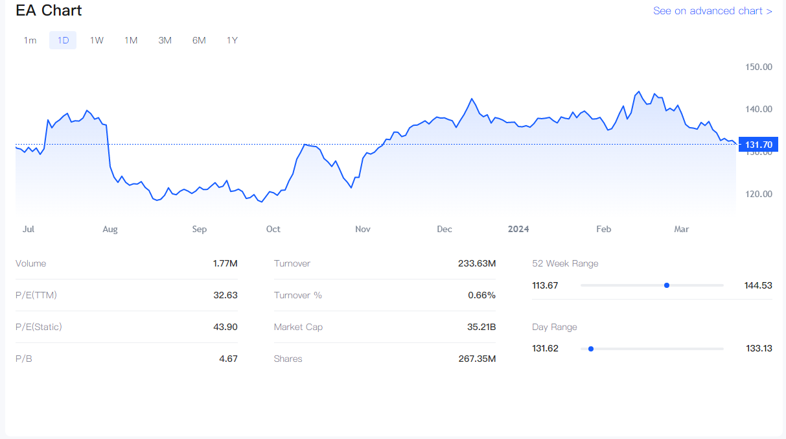The image size is (786, 439).
Task: Click the Day Range slider dot
Action: click(x=591, y=349)
